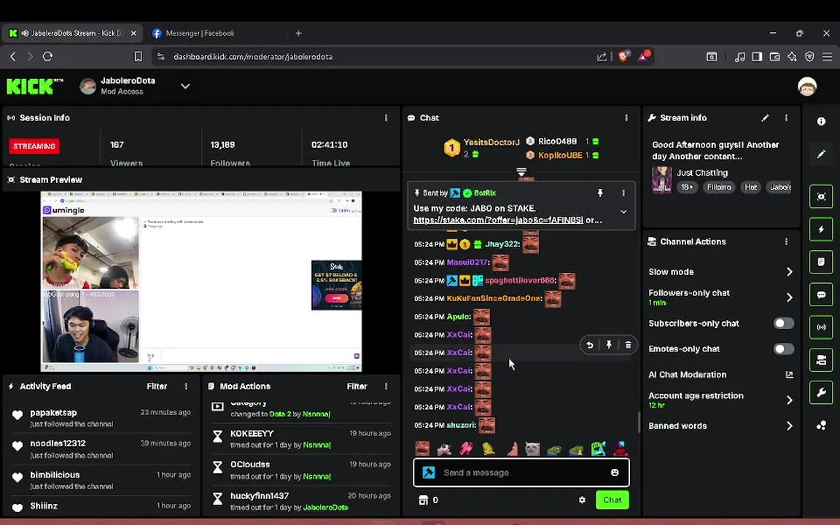Click the Activity Feed Filter button
The image size is (840, 525).
tap(157, 386)
